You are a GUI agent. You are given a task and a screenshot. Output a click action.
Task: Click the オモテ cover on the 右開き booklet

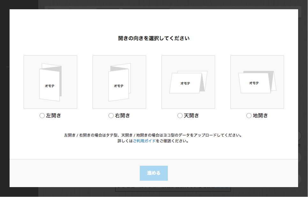118,86
